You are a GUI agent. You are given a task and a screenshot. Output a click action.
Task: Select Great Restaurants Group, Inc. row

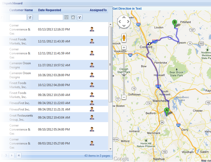[x=54, y=117]
